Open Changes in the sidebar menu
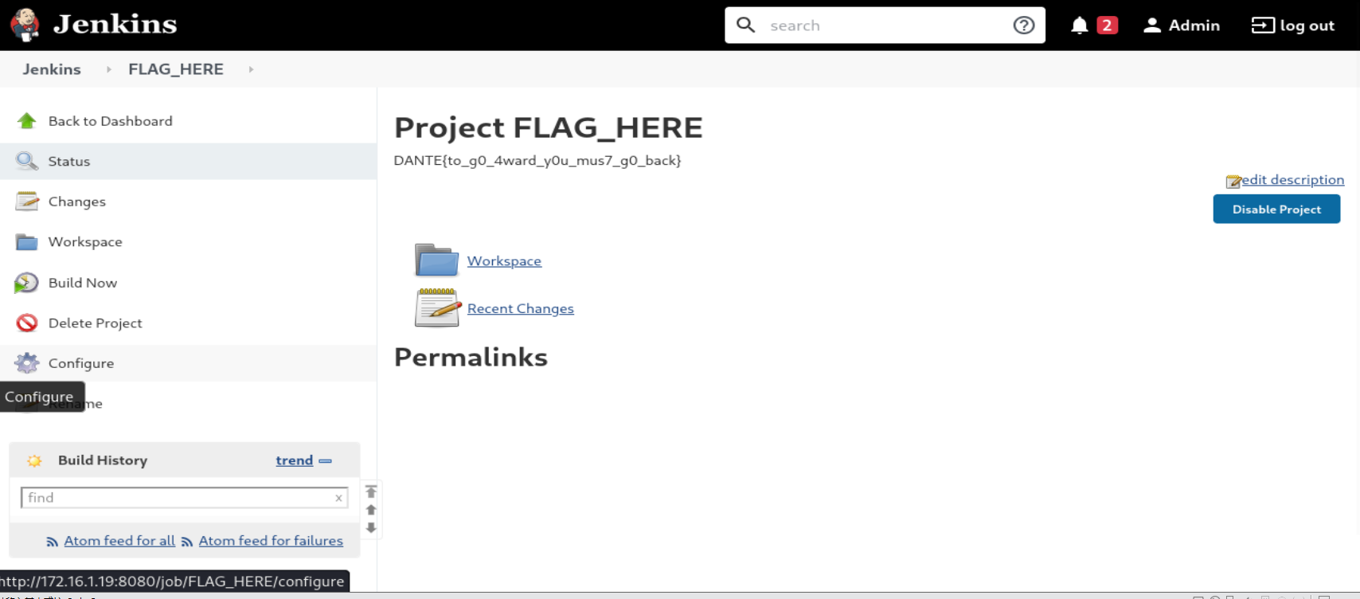The height and width of the screenshot is (599, 1360). click(188, 202)
